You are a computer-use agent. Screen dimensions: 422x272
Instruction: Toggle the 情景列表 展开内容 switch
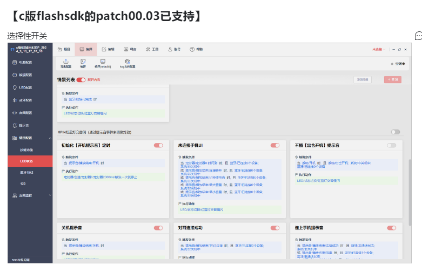pyautogui.click(x=81, y=80)
